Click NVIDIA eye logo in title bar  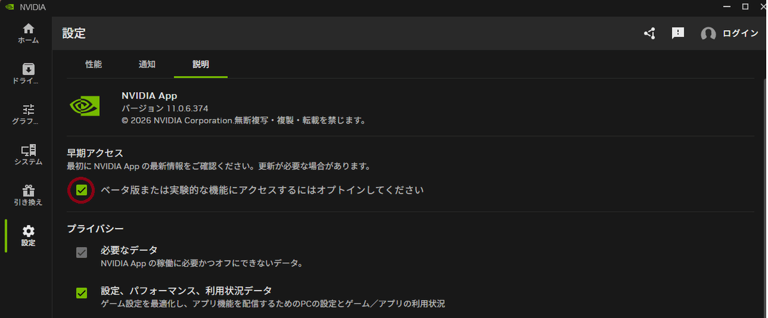pyautogui.click(x=9, y=6)
